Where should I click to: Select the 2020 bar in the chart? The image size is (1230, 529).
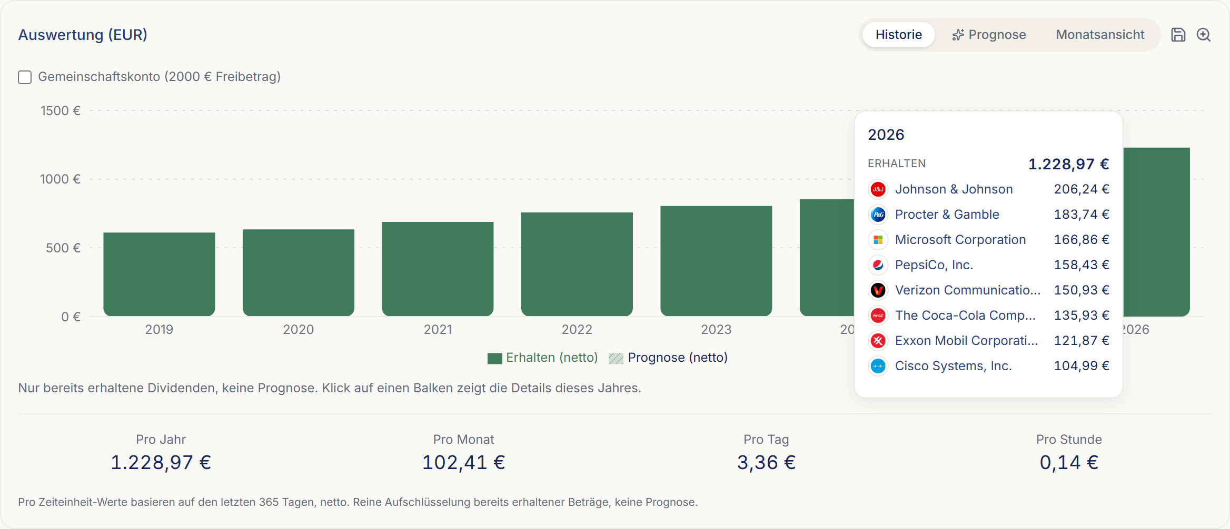click(299, 272)
